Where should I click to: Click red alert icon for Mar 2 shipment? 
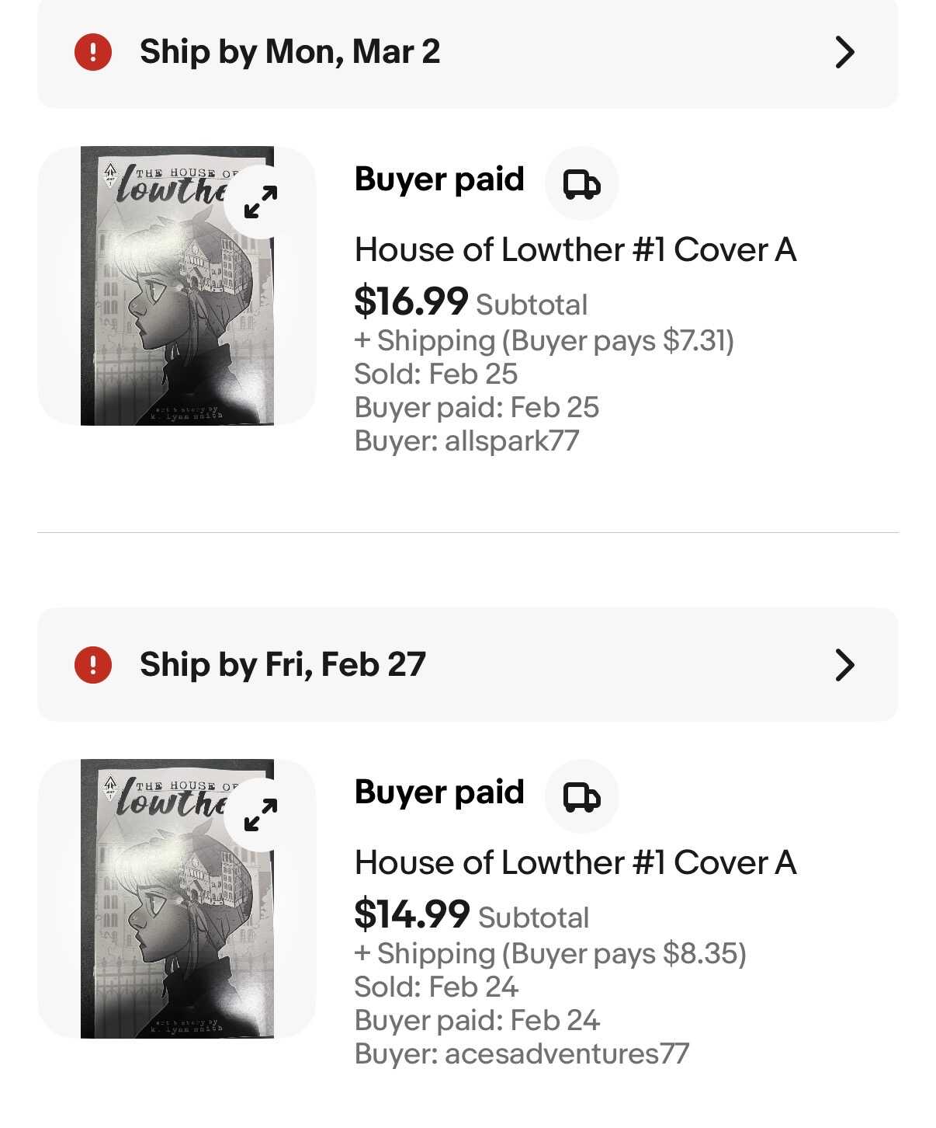pyautogui.click(x=93, y=52)
